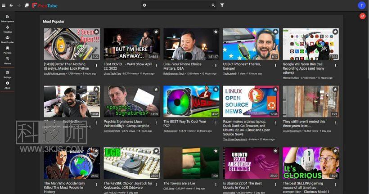Image resolution: width=369 pixels, height=194 pixels.
Task: Open options menu for Psychic Signatures video
Action: (156, 123)
